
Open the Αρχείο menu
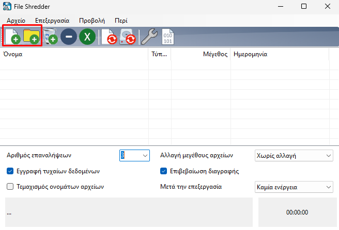[16, 21]
